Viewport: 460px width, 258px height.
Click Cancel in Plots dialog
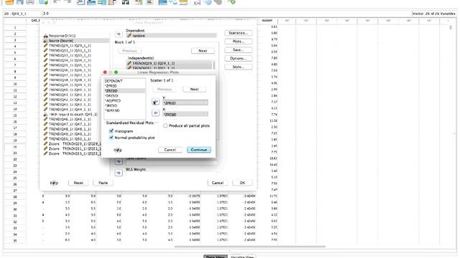[x=170, y=150]
